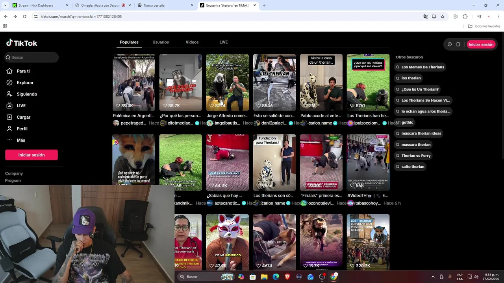The image size is (504, 283).
Task: Open video Fundación para Therians
Action: point(274,162)
